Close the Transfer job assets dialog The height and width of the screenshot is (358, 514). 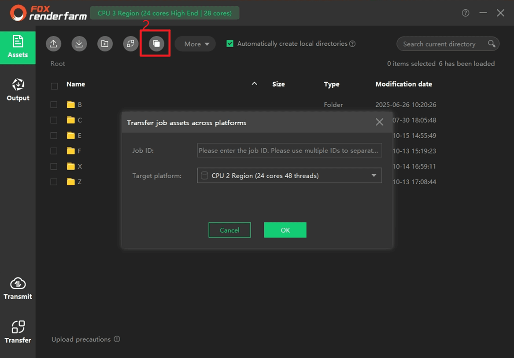click(x=379, y=122)
